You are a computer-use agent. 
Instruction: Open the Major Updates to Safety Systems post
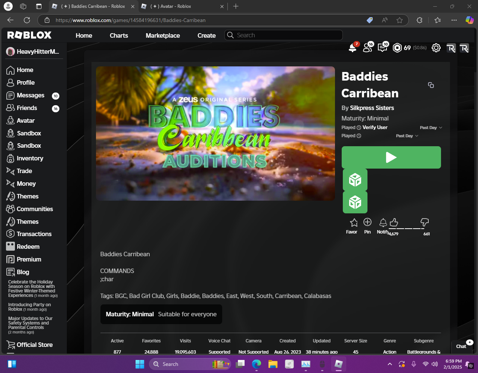[31, 325]
